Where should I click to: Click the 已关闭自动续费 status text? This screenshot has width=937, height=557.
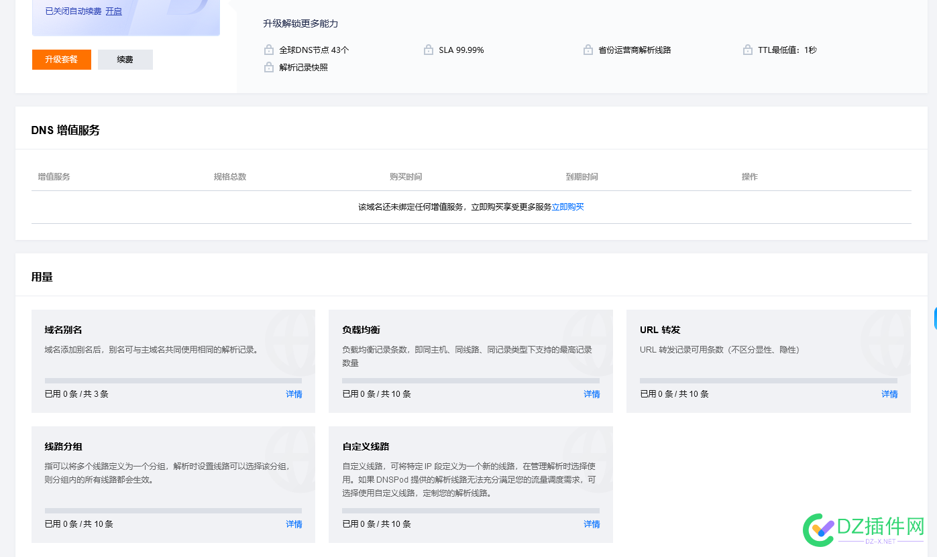(73, 11)
